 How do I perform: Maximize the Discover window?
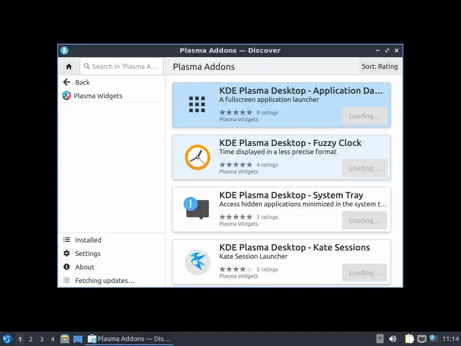coord(387,50)
